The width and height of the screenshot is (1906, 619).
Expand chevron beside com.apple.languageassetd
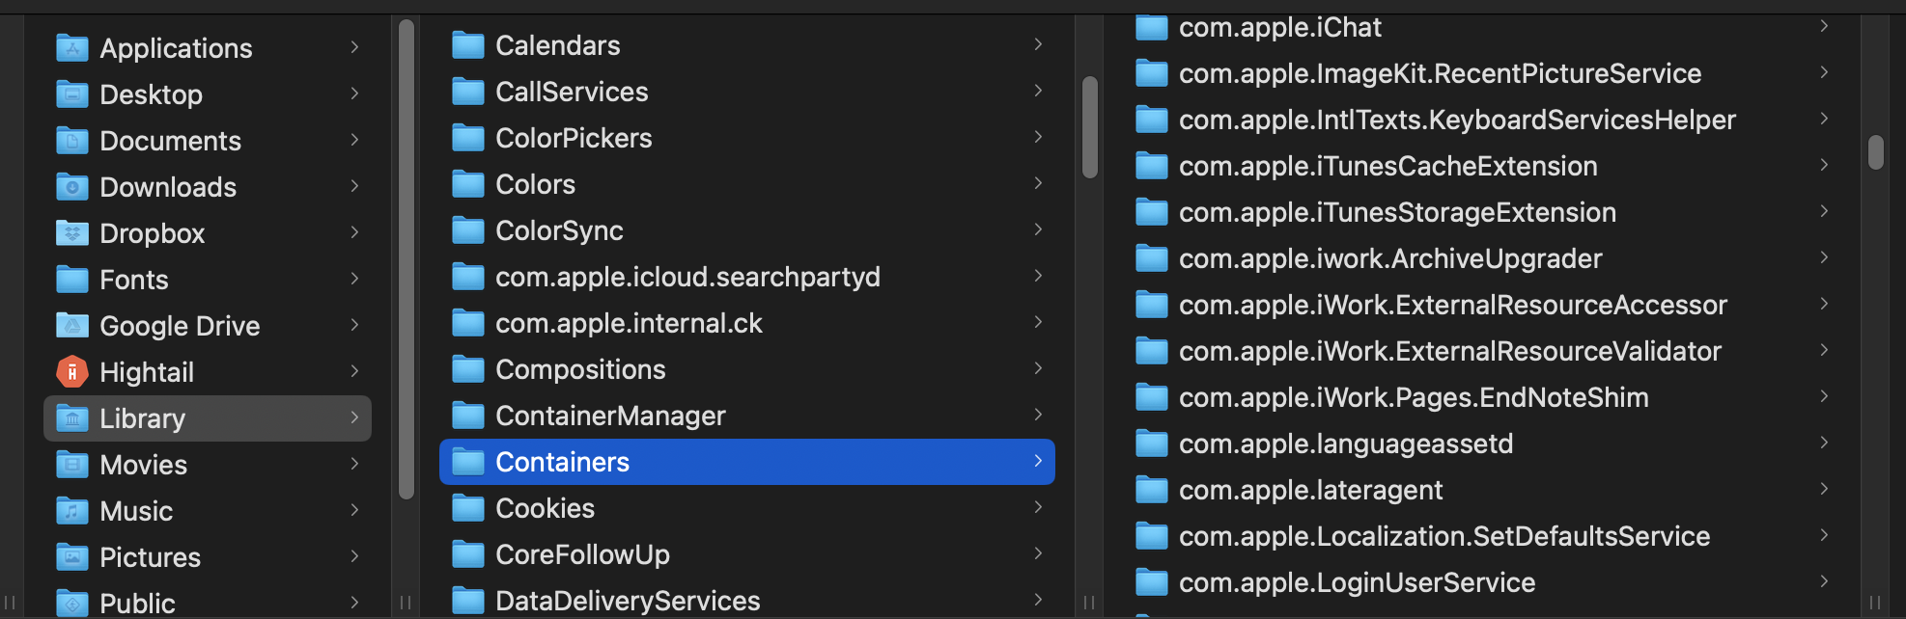pyautogui.click(x=1824, y=443)
